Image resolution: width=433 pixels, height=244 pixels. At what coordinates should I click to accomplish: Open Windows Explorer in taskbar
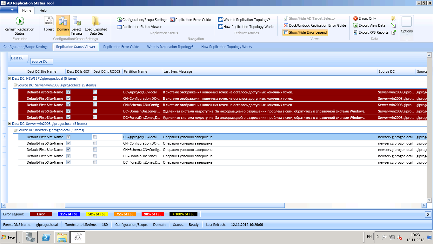(62, 237)
